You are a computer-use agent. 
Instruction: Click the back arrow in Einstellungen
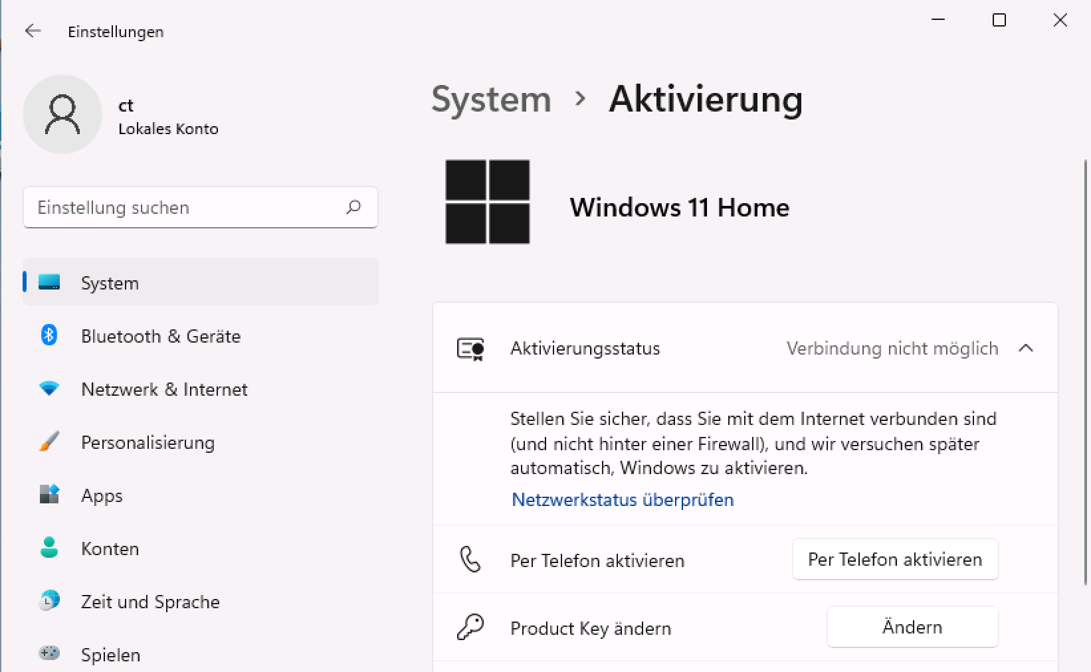tap(33, 31)
